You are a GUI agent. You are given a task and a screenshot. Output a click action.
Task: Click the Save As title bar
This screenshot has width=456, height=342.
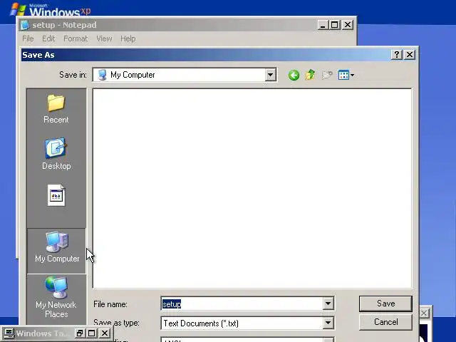pyautogui.click(x=205, y=55)
